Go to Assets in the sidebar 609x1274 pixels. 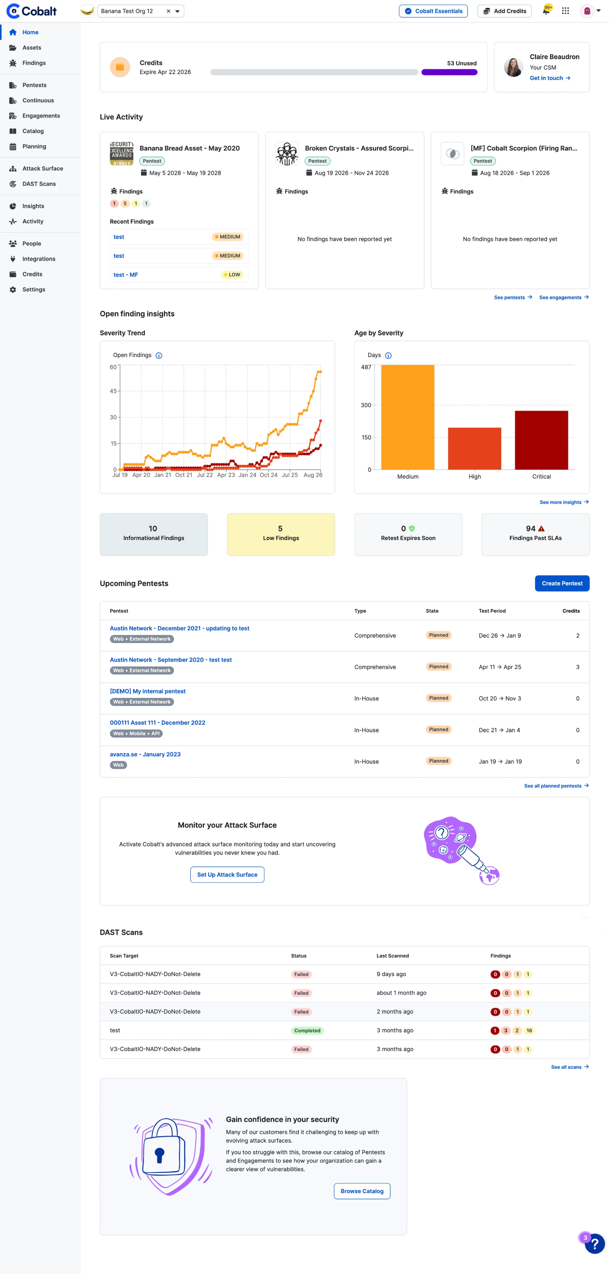40,48
